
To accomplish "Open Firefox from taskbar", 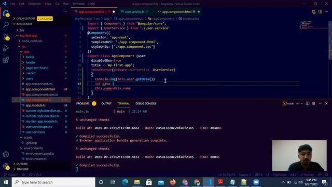I will 173,182.
